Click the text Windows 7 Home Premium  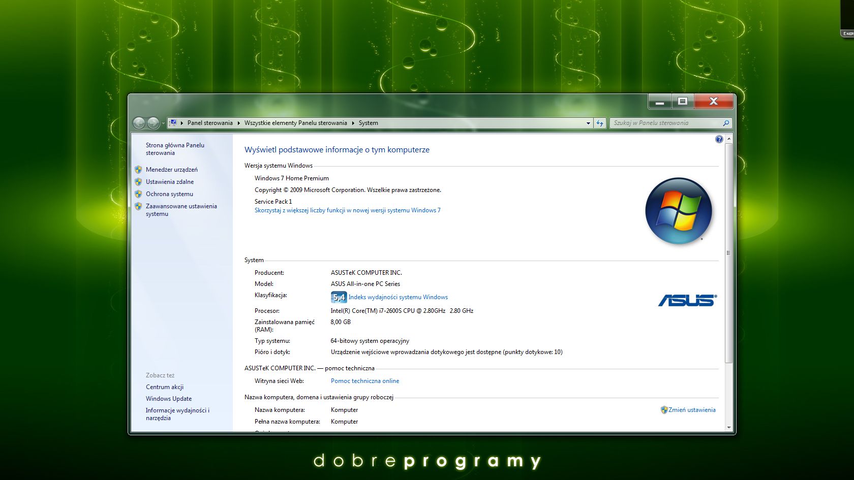tap(292, 178)
